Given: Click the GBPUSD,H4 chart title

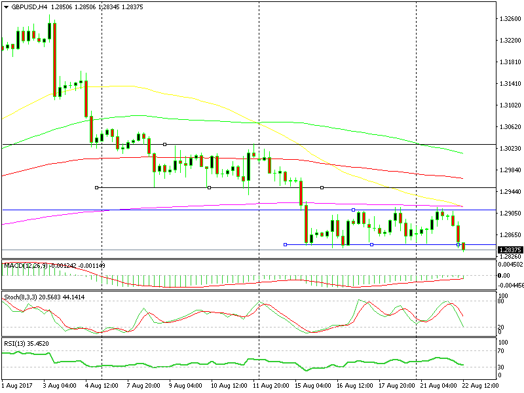Looking at the screenshot, I should pos(29,7).
